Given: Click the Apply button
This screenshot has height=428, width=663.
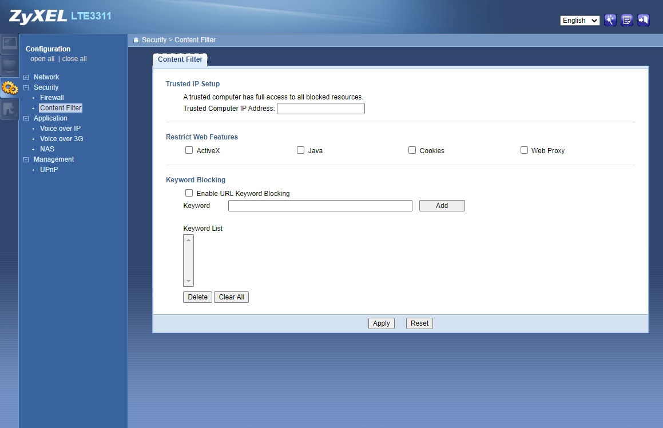Looking at the screenshot, I should point(381,323).
